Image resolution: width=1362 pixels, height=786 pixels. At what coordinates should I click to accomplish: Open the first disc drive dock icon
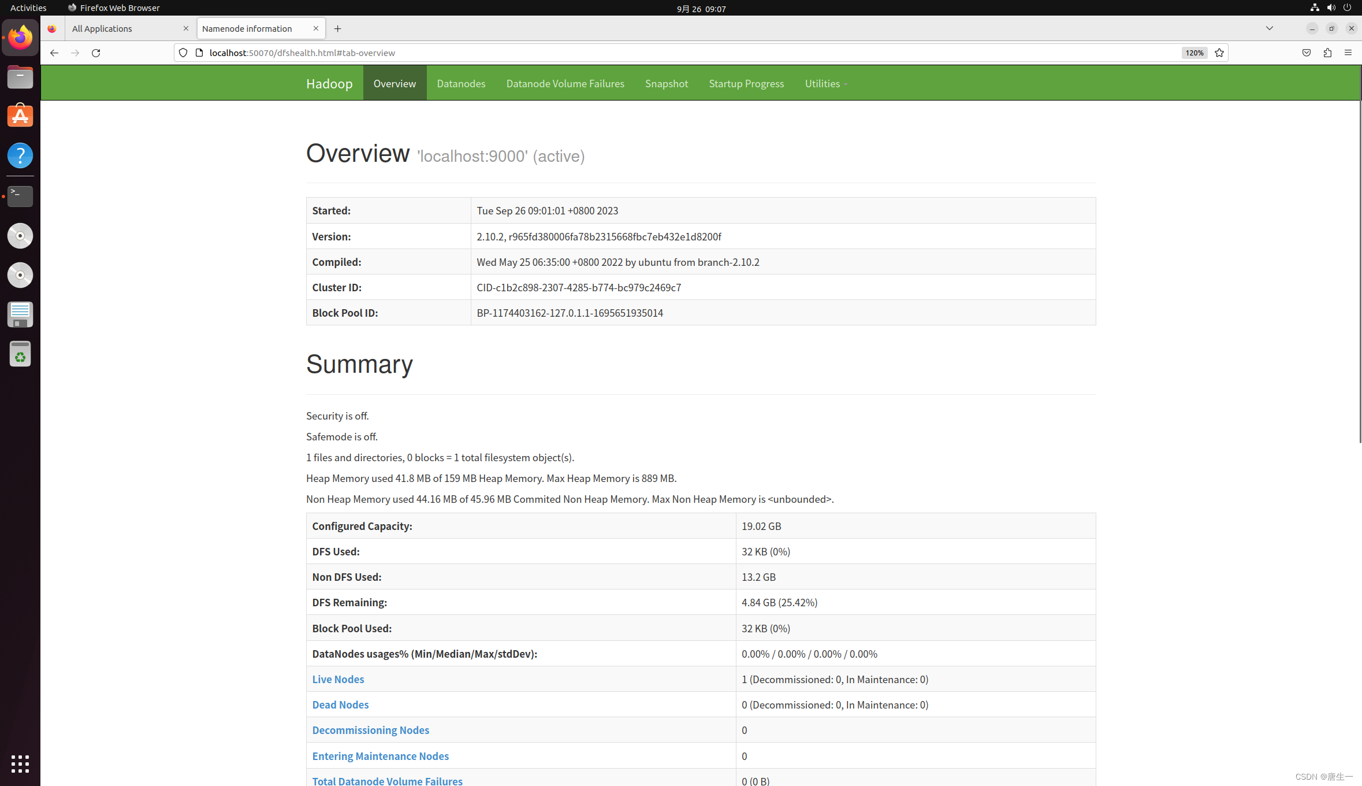(20, 236)
